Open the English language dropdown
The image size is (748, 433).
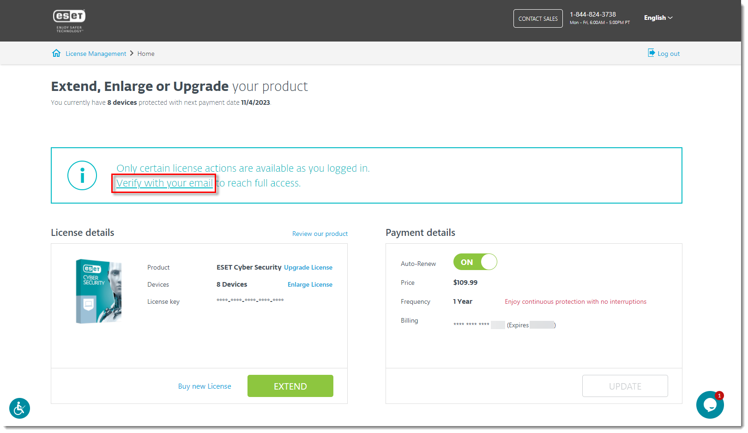point(658,18)
